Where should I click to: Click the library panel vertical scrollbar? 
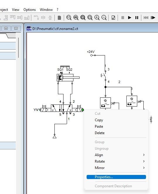pyautogui.click(x=18, y=48)
